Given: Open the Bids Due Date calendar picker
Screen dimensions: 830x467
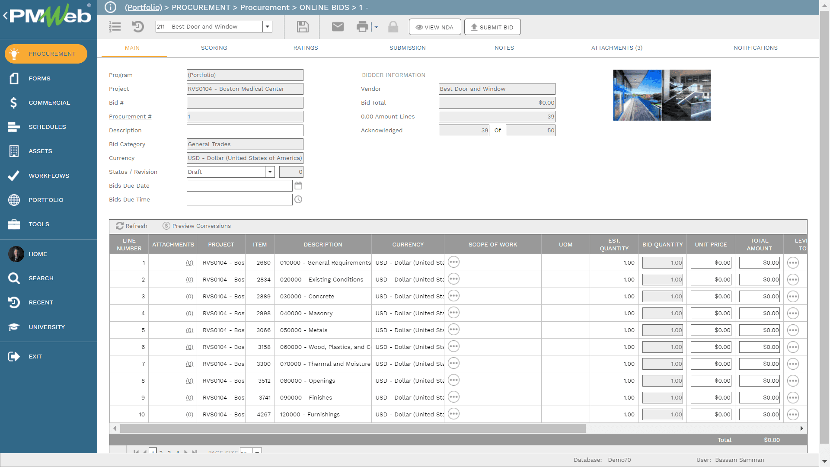Looking at the screenshot, I should (298, 186).
